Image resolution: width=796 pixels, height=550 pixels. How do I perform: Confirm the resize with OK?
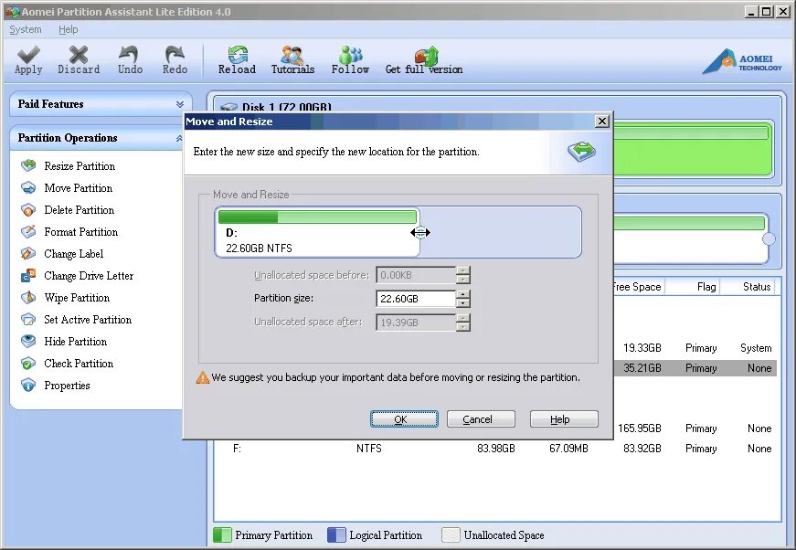tap(404, 419)
